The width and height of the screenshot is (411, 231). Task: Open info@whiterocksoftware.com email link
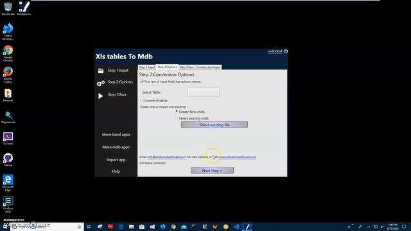(167, 157)
